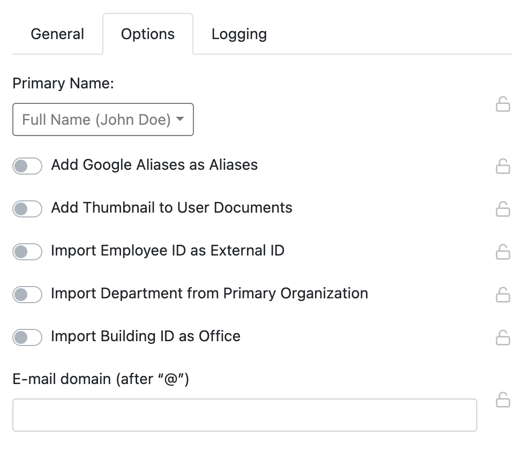Select Full Name (John Doe) selector
The image size is (525, 451).
tap(103, 119)
